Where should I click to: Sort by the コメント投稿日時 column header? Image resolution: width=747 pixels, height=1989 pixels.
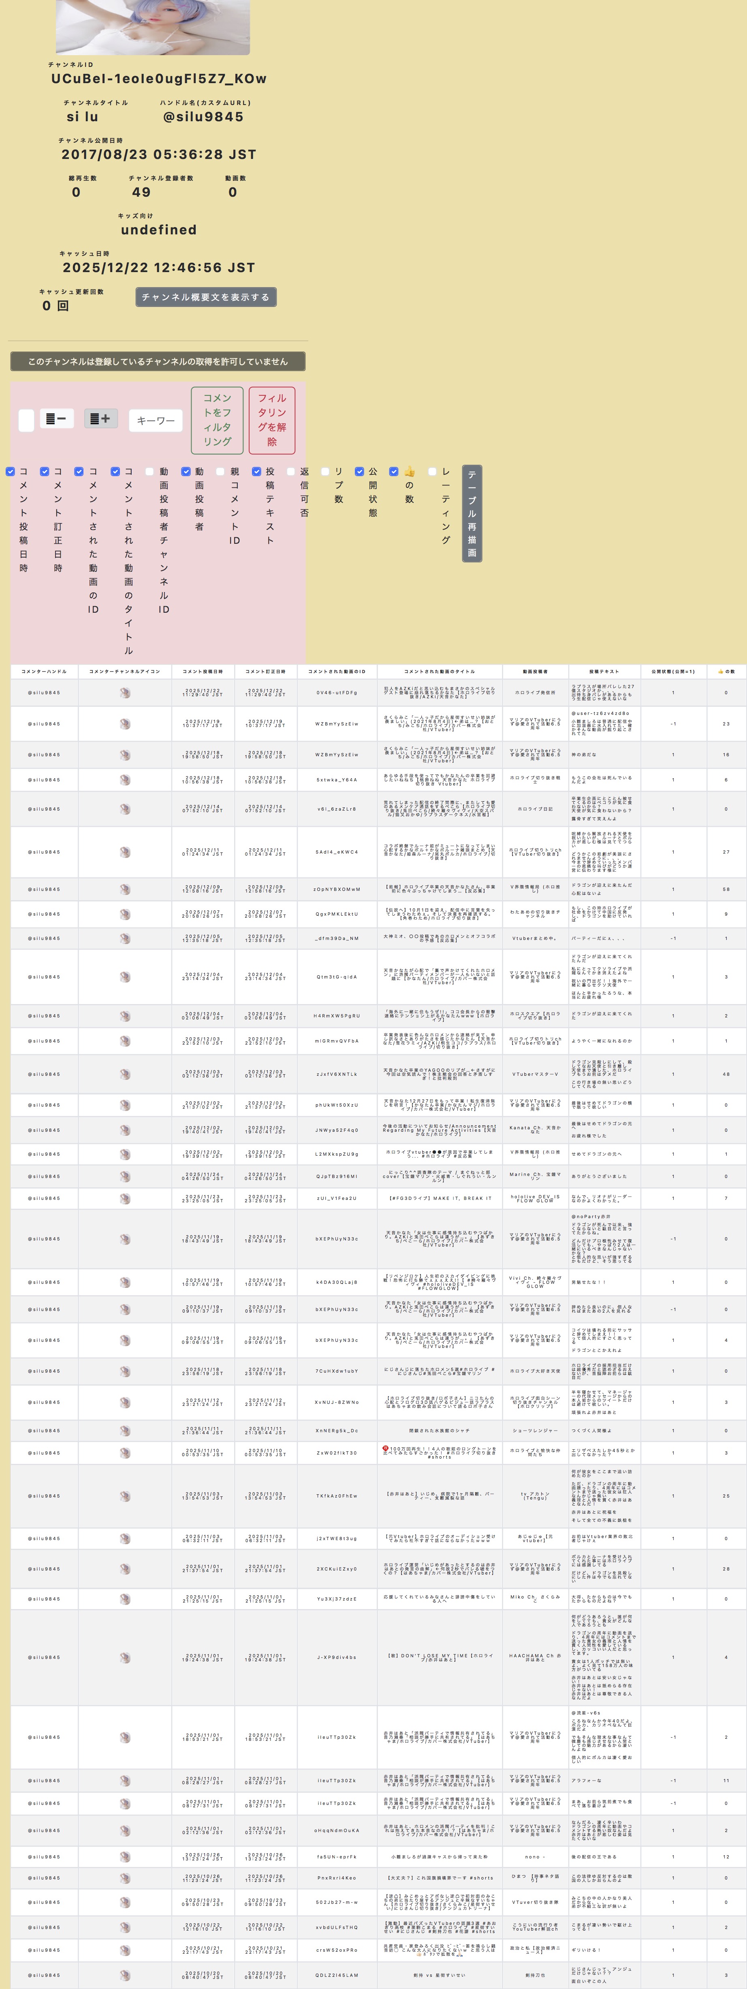point(203,671)
